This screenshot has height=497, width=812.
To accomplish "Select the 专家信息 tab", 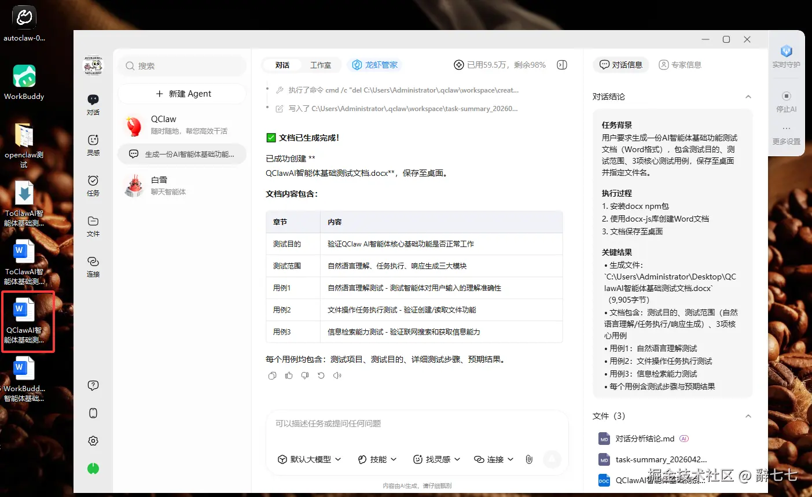I will [x=680, y=65].
